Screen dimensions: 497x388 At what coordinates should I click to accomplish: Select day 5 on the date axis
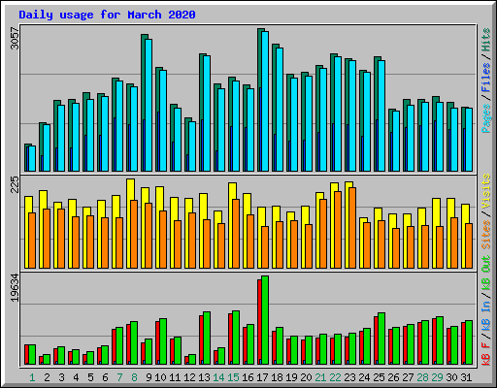click(90, 377)
